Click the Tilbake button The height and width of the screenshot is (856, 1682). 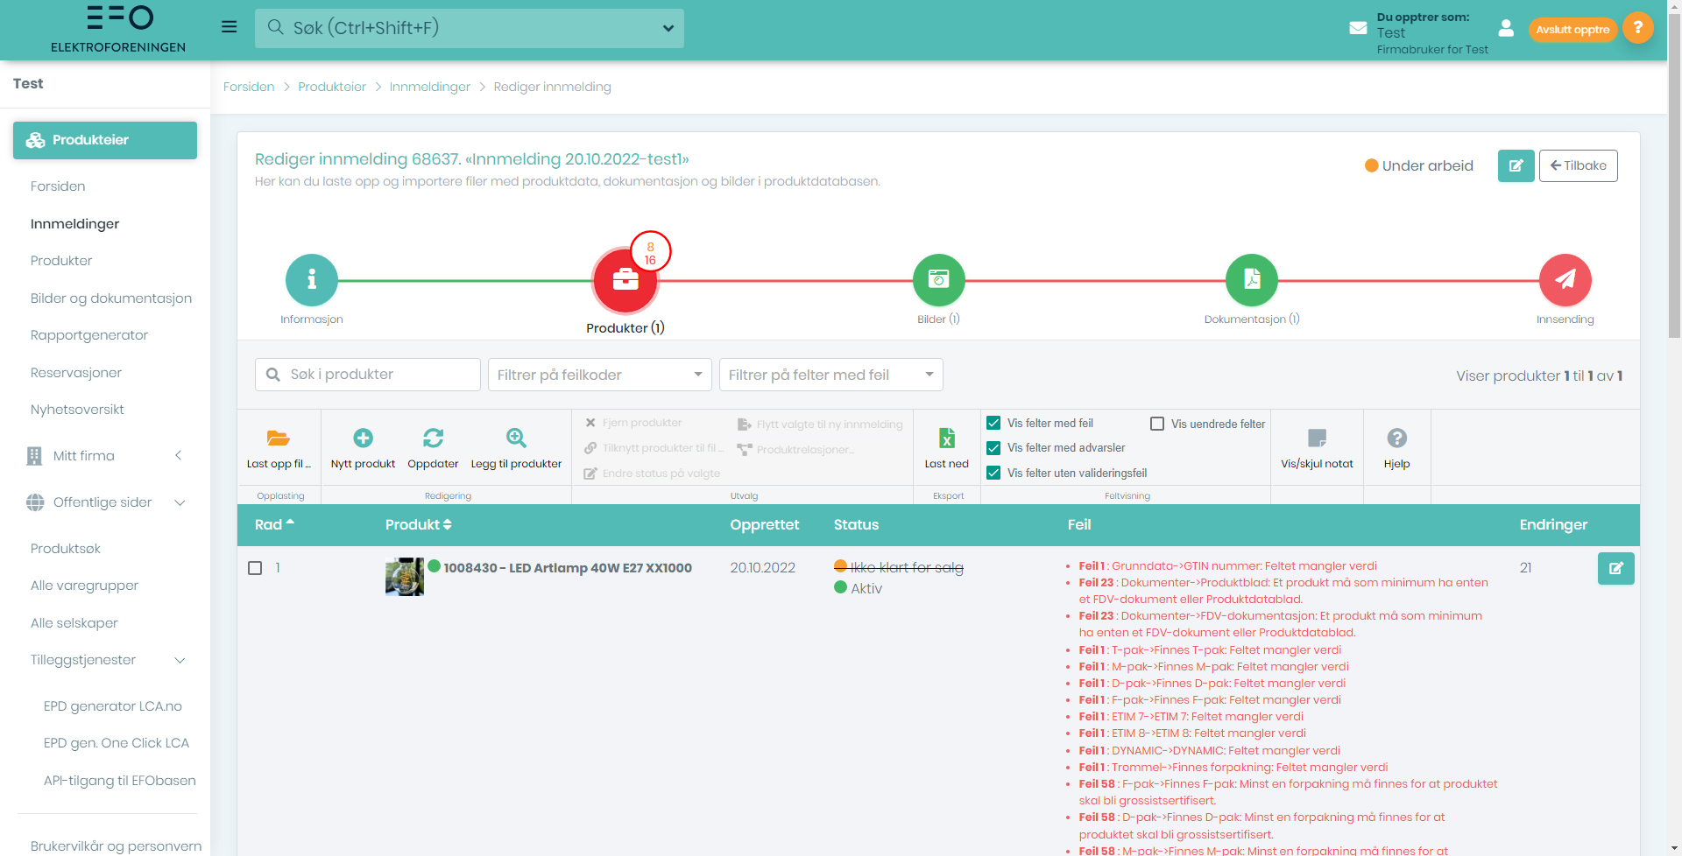click(1578, 165)
